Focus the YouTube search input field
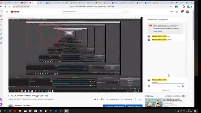The width and height of the screenshot is (201, 113). [x=92, y=12]
